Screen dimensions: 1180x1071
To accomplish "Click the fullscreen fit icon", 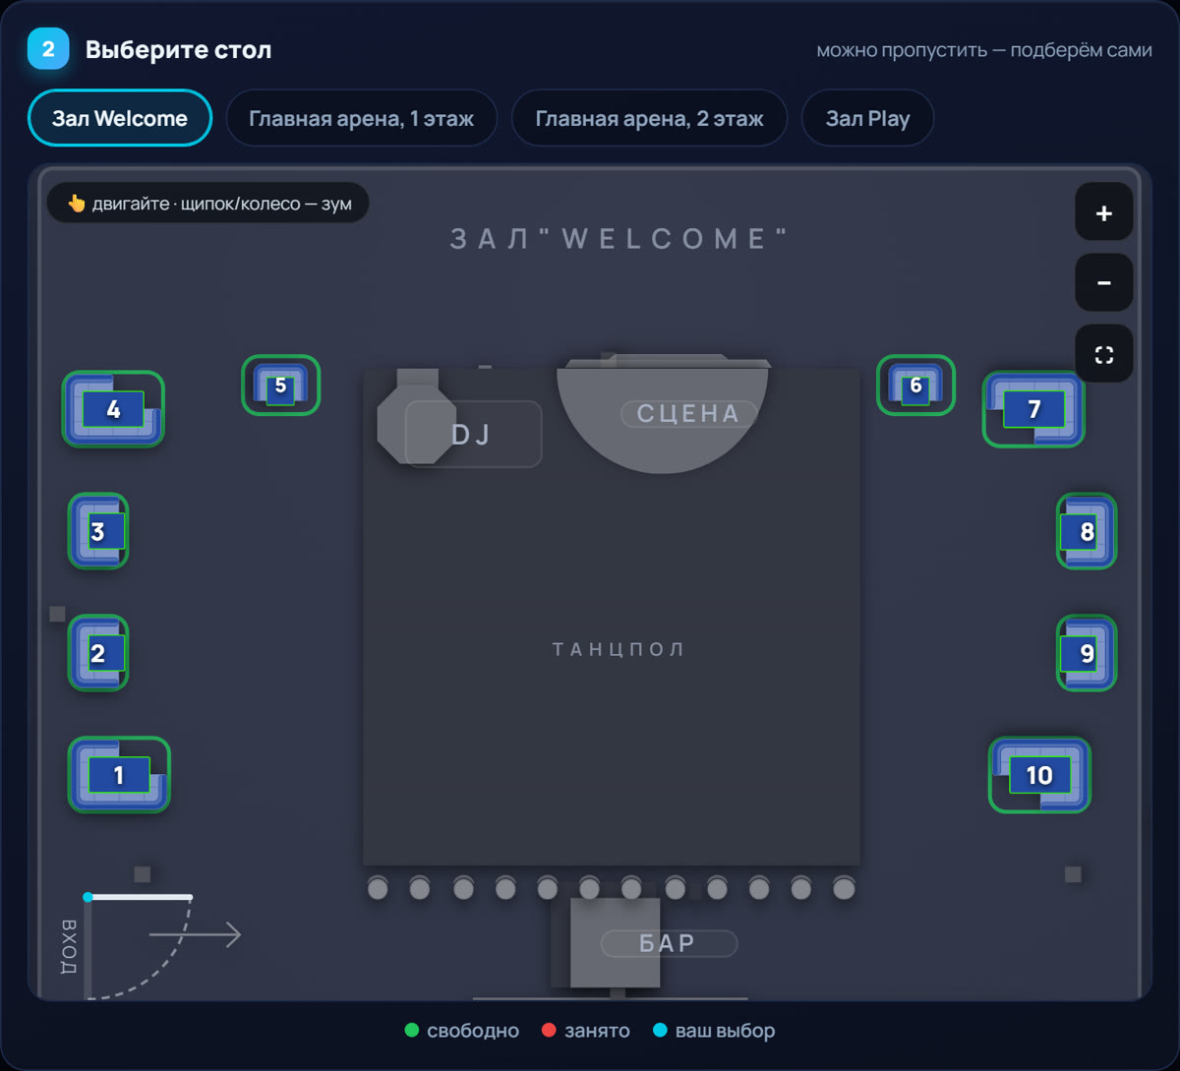I will pos(1103,354).
